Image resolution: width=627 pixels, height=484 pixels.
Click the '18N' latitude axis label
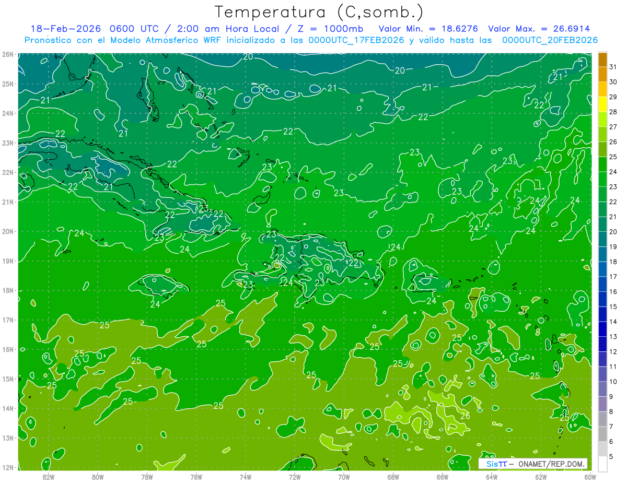coord(8,290)
